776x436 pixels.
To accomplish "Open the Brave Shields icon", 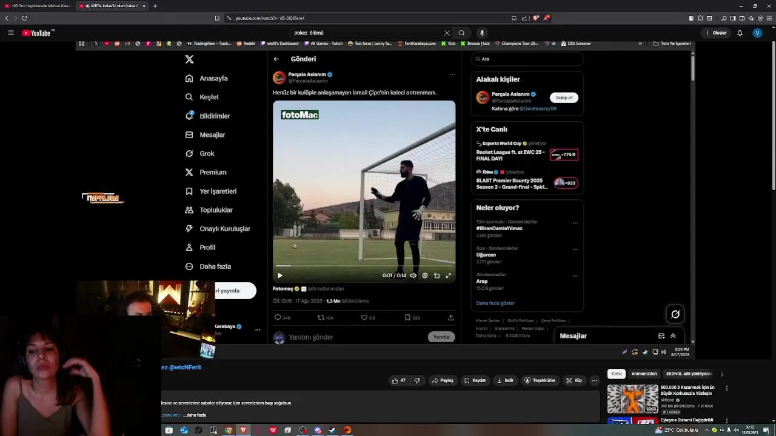I will click(x=536, y=18).
